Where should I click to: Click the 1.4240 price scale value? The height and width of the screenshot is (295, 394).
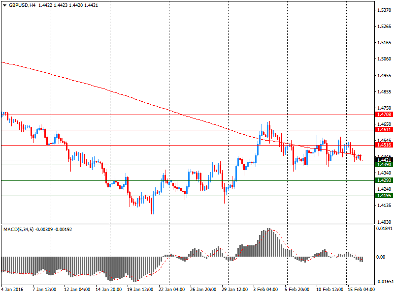[x=385, y=189]
